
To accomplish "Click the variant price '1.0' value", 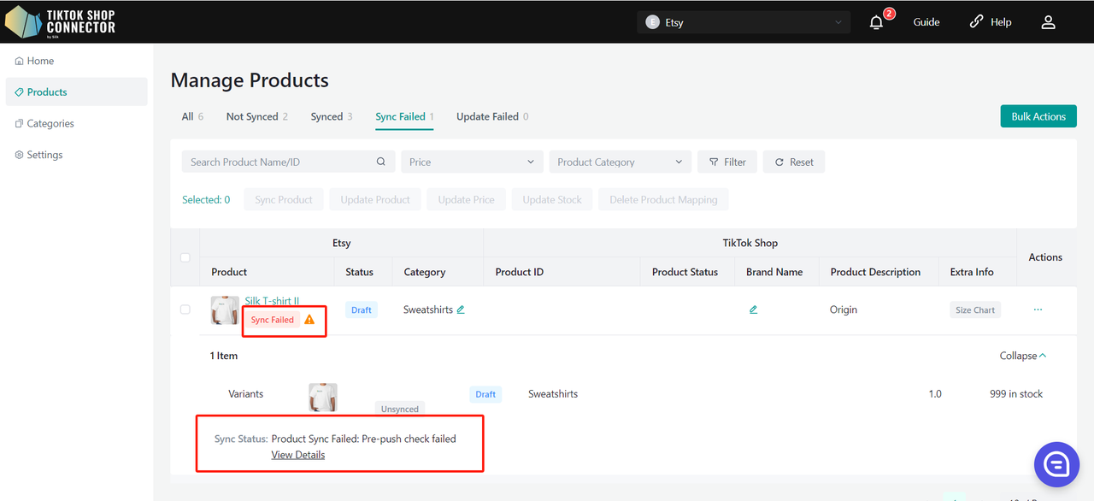I will (x=935, y=394).
